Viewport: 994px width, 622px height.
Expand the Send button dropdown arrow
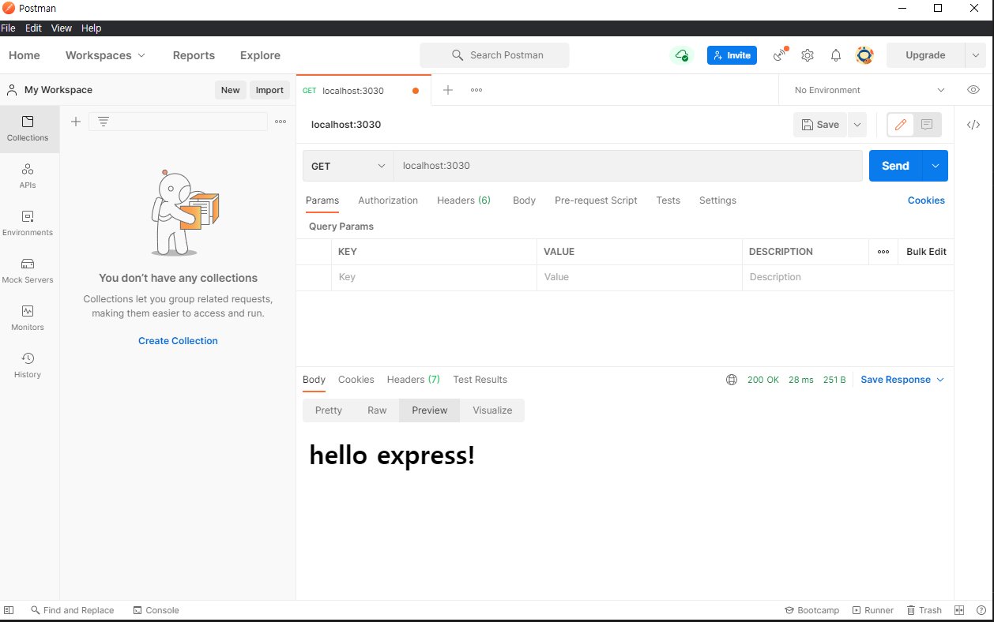pos(936,166)
